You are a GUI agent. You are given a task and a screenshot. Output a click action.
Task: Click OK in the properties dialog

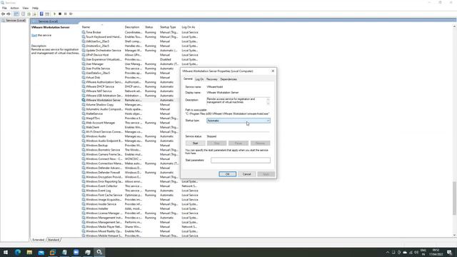tap(227, 174)
